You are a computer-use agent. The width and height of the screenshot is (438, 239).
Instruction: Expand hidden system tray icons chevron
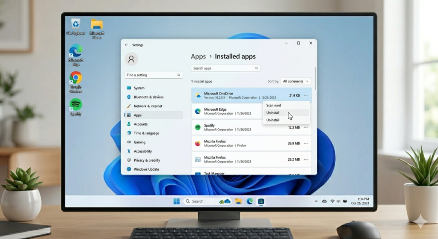[316, 201]
